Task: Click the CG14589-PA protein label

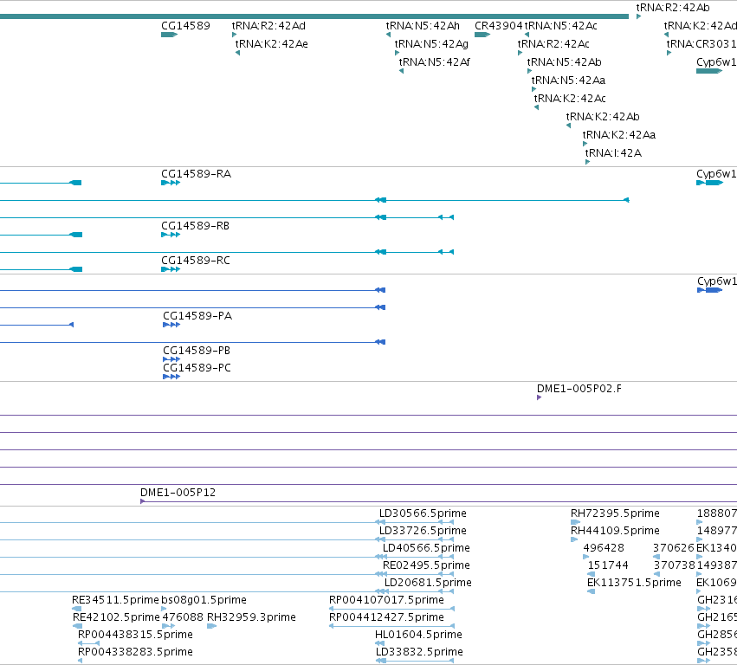Action: coord(197,316)
